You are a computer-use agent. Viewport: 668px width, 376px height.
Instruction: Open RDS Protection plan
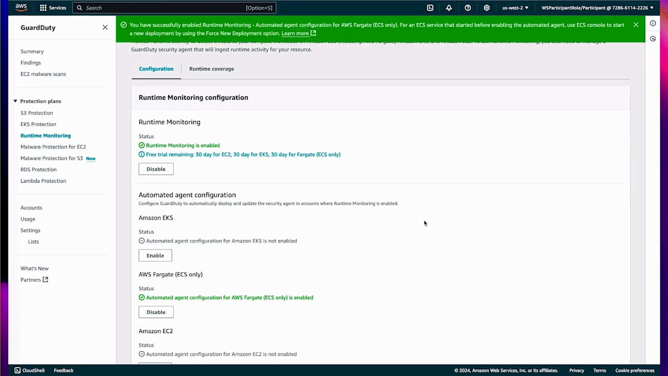(38, 169)
